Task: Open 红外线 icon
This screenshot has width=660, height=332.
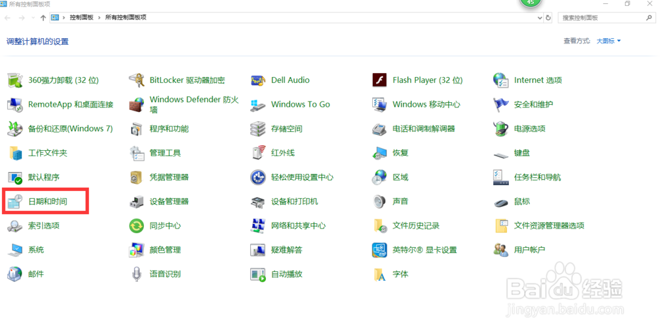Action: (x=258, y=153)
